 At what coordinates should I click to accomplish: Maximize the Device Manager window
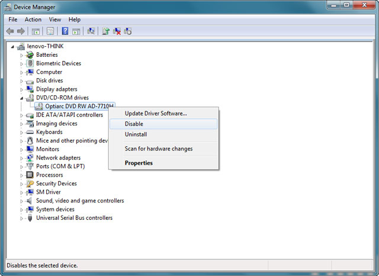pyautogui.click(x=346, y=5)
